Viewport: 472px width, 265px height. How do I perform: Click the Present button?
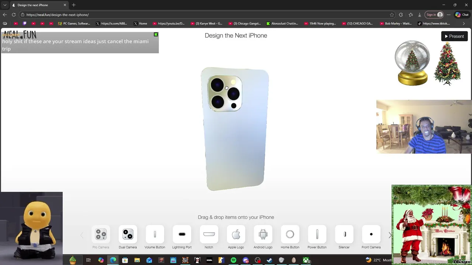coord(454,36)
